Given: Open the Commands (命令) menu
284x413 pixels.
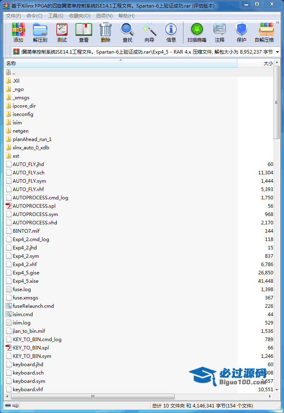Looking at the screenshot, I should [x=35, y=16].
